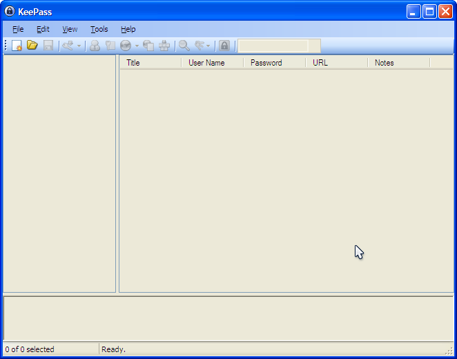Click the 'Ready.' status bar text
The image size is (457, 359).
(x=113, y=349)
